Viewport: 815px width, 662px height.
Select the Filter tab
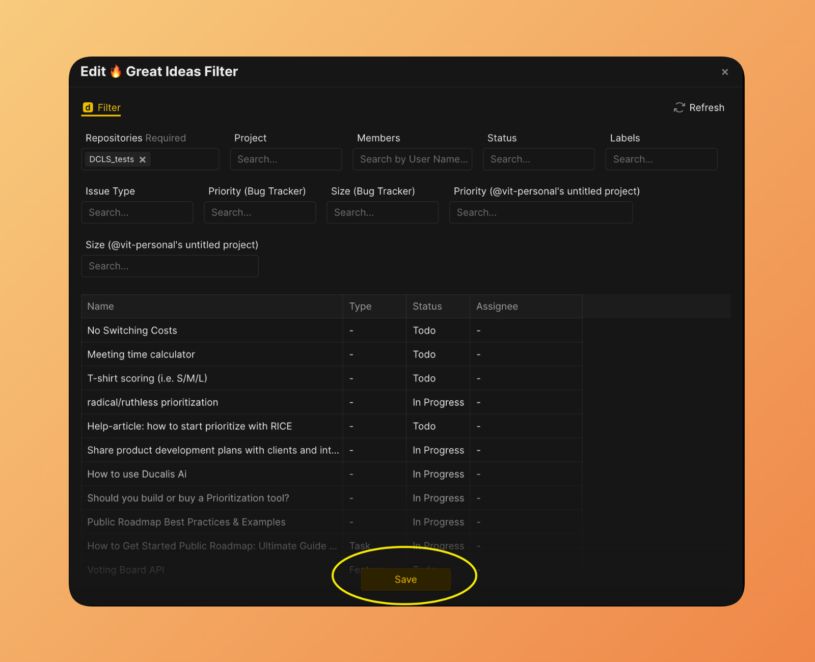point(102,107)
